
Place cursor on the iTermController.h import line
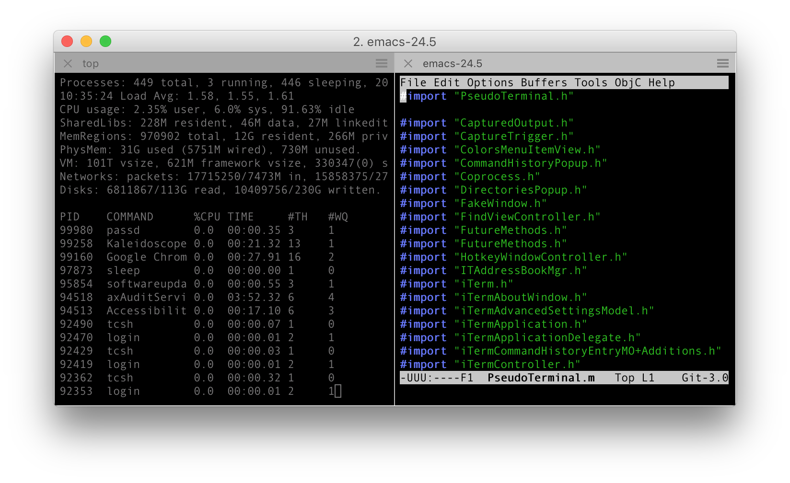point(517,365)
